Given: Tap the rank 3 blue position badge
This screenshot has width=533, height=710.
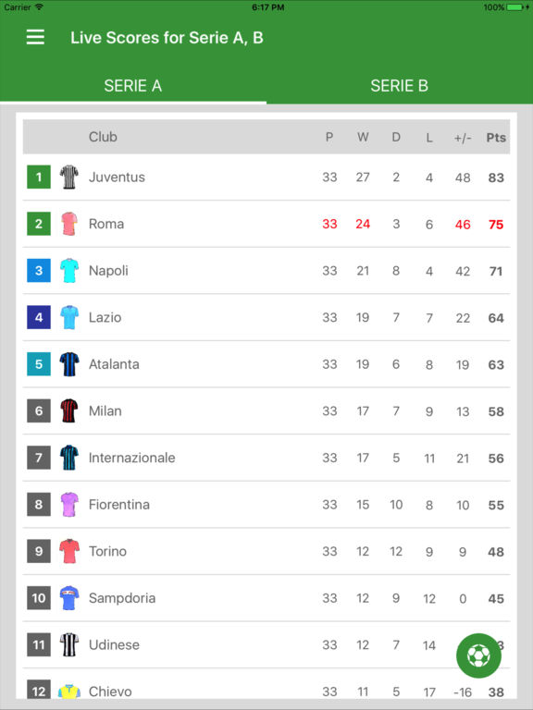Looking at the screenshot, I should (x=39, y=270).
